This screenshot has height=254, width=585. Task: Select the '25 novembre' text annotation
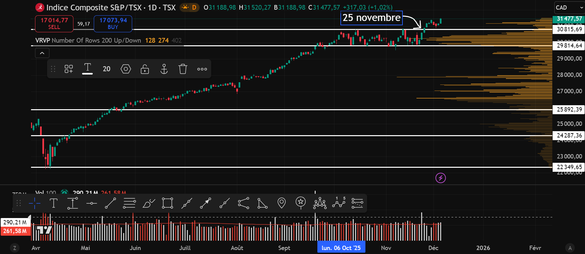371,18
